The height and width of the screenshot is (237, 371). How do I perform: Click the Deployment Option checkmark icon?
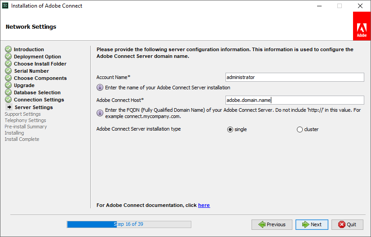click(x=8, y=56)
